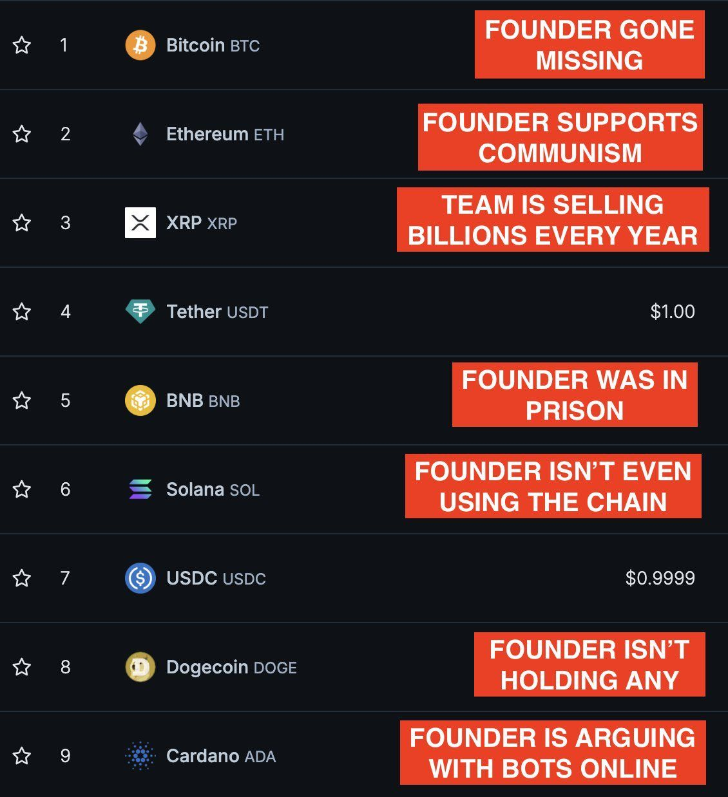Viewport: 728px width, 797px height.
Task: Open the Ethereum ETH coin link
Action: (225, 135)
